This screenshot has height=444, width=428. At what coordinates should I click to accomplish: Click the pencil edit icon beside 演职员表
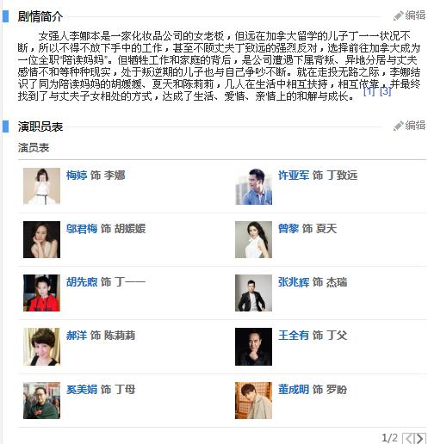pyautogui.click(x=398, y=126)
